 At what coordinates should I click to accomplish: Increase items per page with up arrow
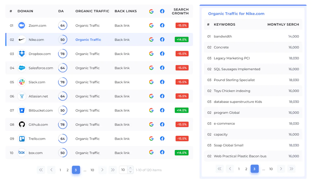(x=130, y=168)
